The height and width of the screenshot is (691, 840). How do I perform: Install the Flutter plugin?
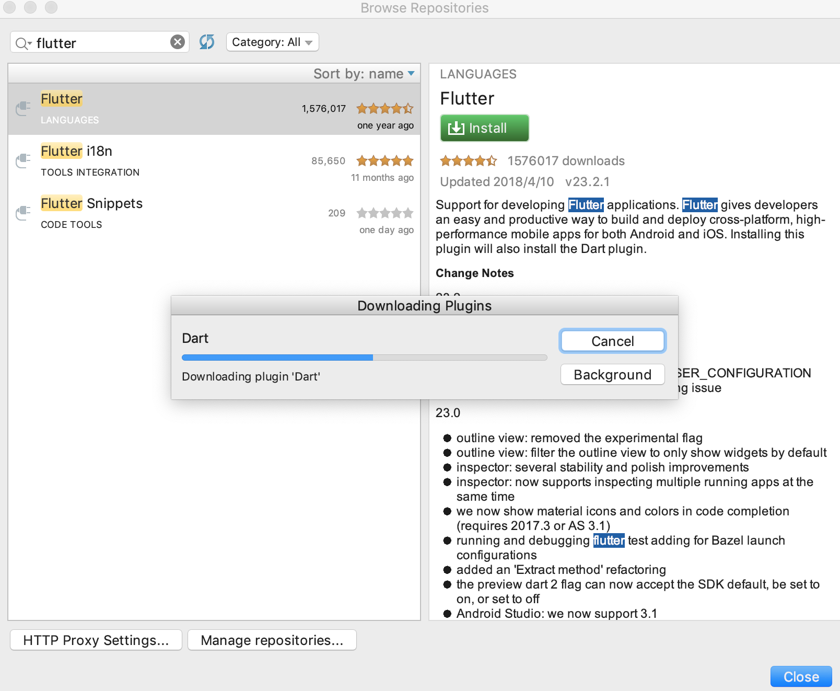coord(484,128)
